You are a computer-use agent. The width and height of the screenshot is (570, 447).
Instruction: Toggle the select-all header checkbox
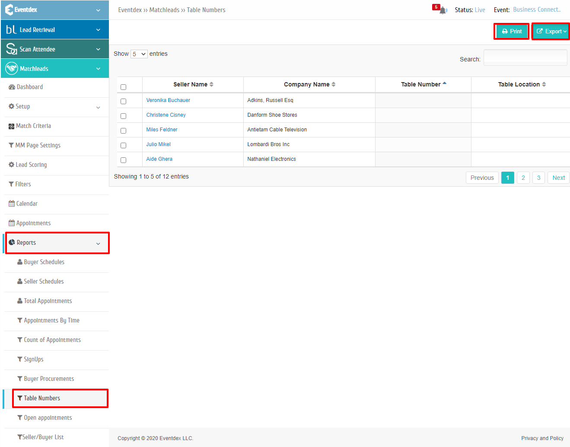click(x=123, y=87)
